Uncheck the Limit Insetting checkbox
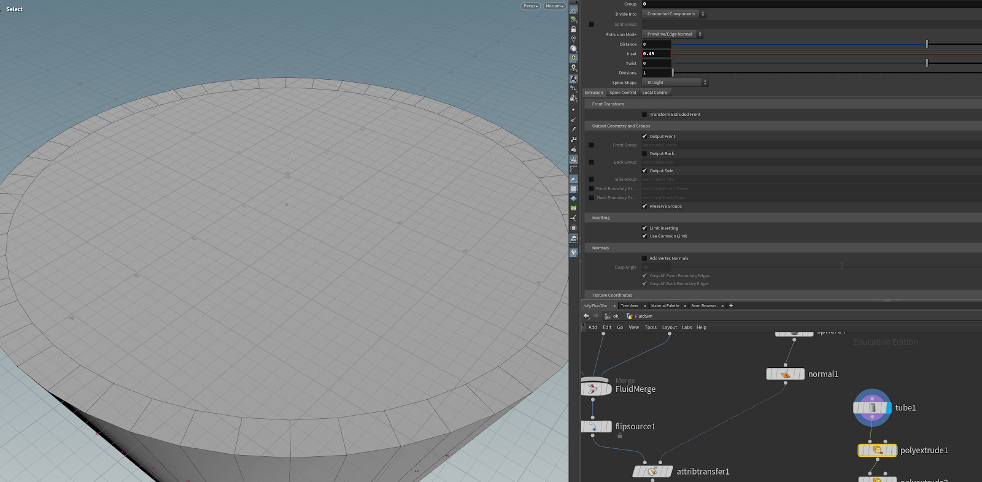The image size is (982, 482). pyautogui.click(x=644, y=228)
